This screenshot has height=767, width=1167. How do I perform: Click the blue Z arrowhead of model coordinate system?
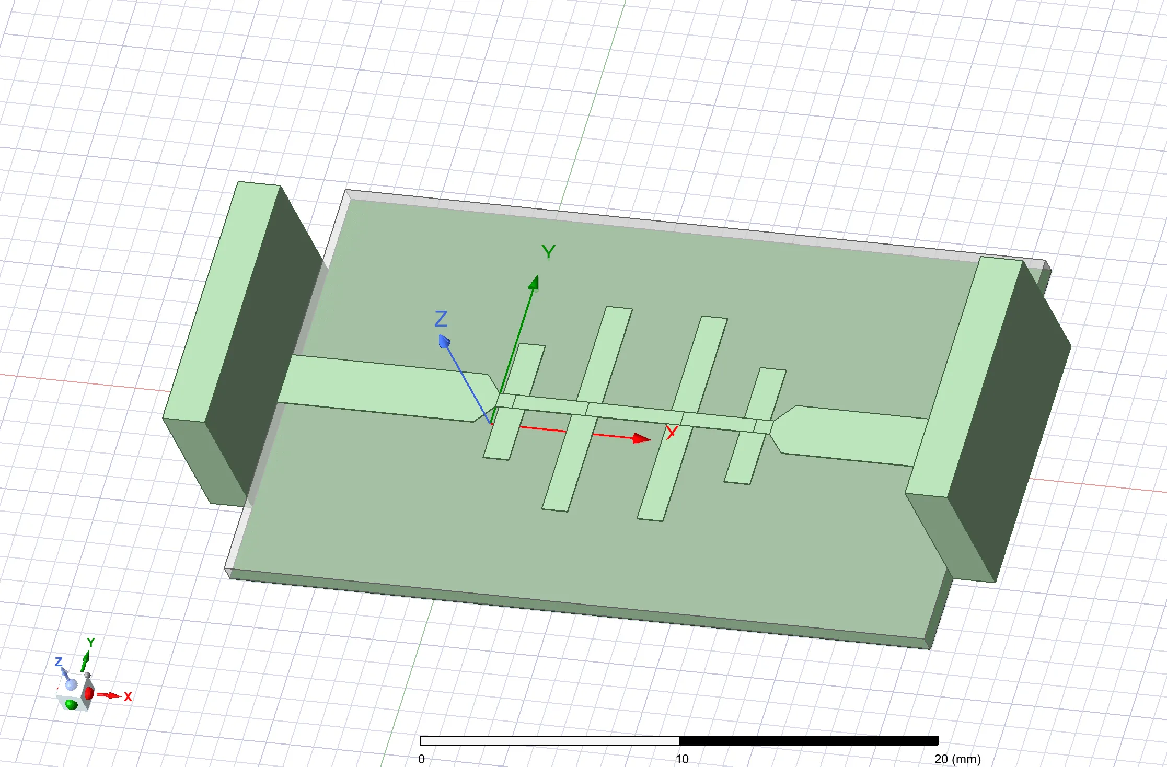(444, 342)
